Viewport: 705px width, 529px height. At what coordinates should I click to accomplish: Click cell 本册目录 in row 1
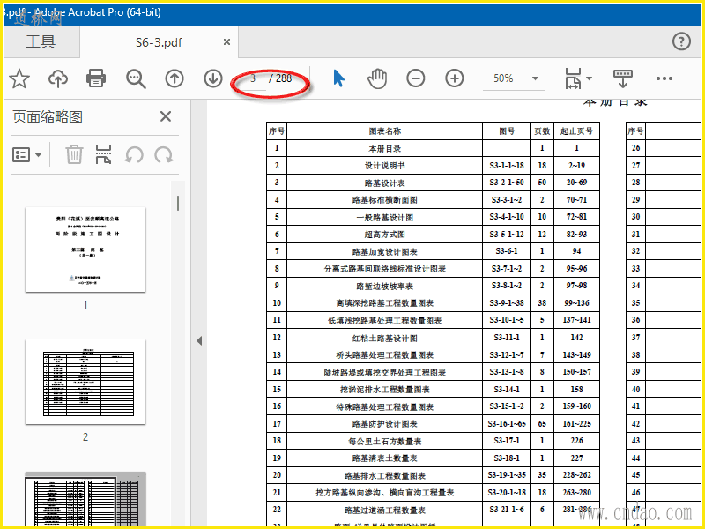(385, 148)
